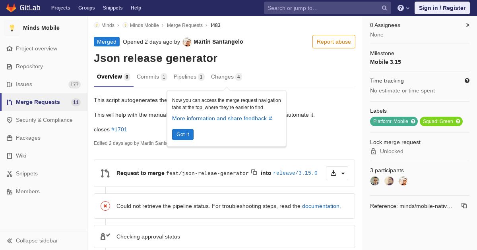The image size is (477, 250).
Task: Click the Platform::Mobile label help icon
Action: pyautogui.click(x=413, y=121)
